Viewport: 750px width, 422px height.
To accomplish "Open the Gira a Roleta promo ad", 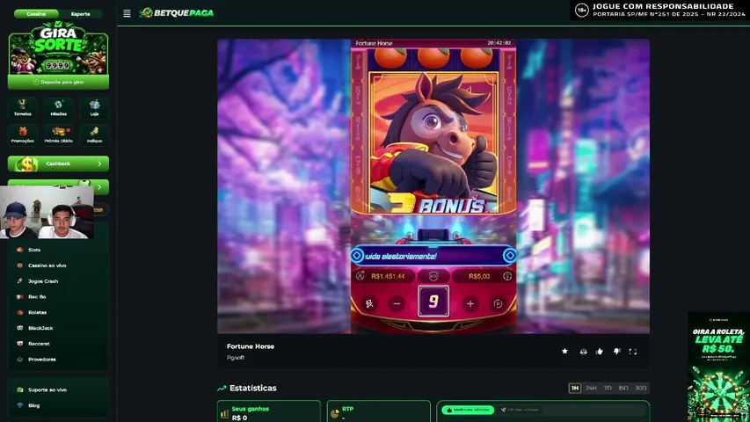I will 718,367.
